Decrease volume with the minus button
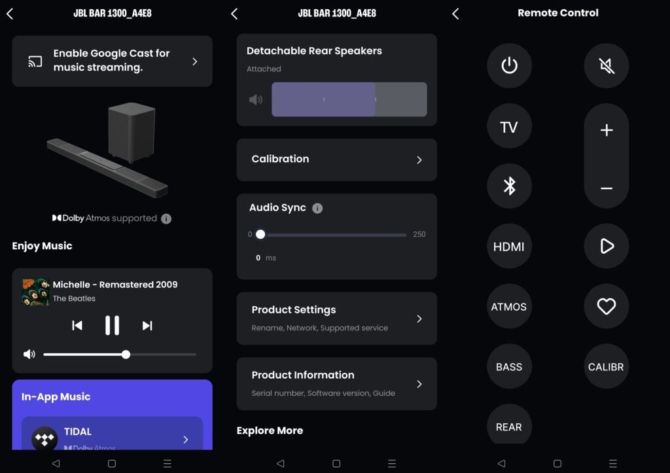Viewport: 670px width, 473px height. click(607, 188)
